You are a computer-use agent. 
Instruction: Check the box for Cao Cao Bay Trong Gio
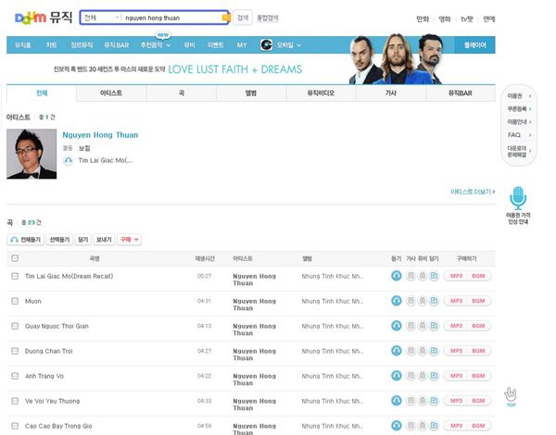coord(15,426)
